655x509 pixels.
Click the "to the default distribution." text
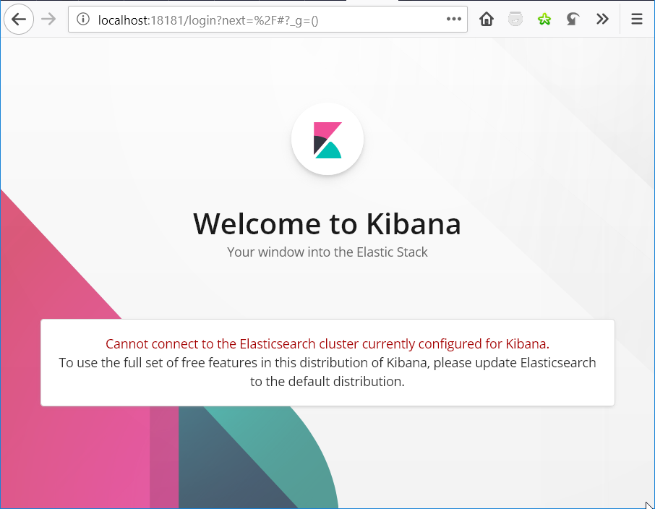(x=327, y=381)
